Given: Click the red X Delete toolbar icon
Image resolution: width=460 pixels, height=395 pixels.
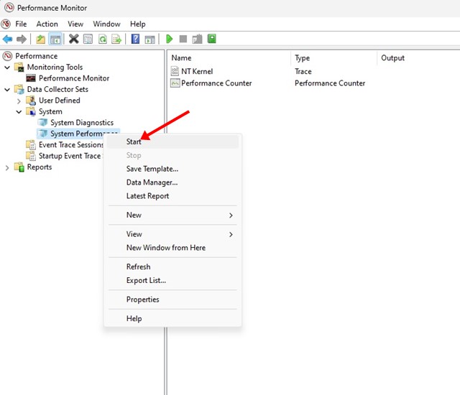Looking at the screenshot, I should pyautogui.click(x=73, y=39).
